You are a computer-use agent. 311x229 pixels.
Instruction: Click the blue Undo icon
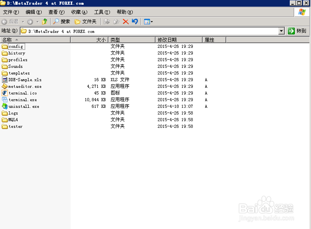tap(135, 22)
